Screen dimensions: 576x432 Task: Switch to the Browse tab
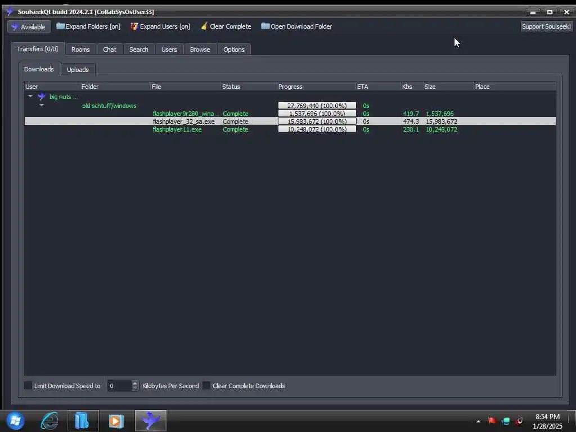pyautogui.click(x=200, y=49)
